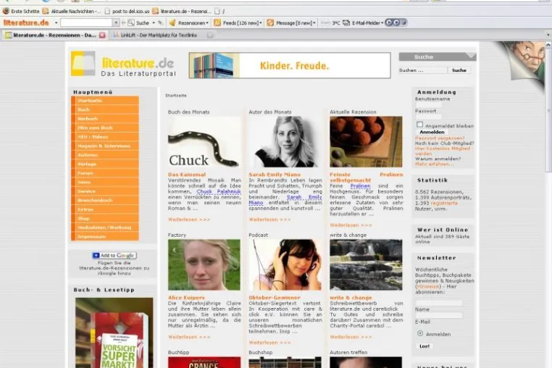Open Forum in the Hauptmenü

pos(105,173)
